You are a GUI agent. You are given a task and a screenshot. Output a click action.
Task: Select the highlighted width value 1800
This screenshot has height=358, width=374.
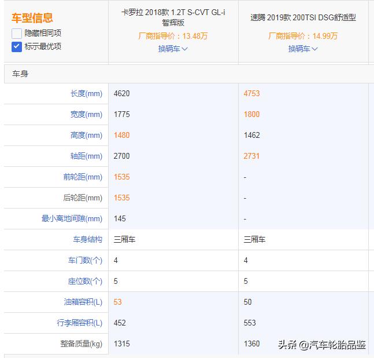[251, 114]
